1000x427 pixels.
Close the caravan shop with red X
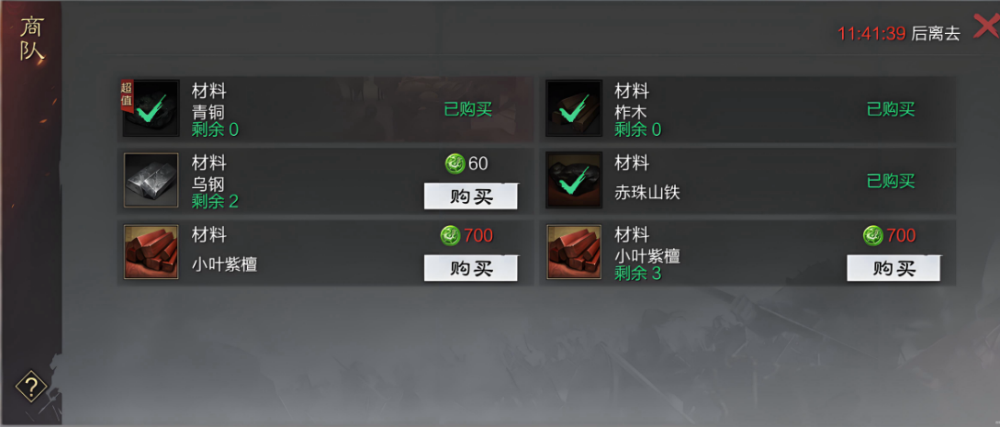point(986,27)
